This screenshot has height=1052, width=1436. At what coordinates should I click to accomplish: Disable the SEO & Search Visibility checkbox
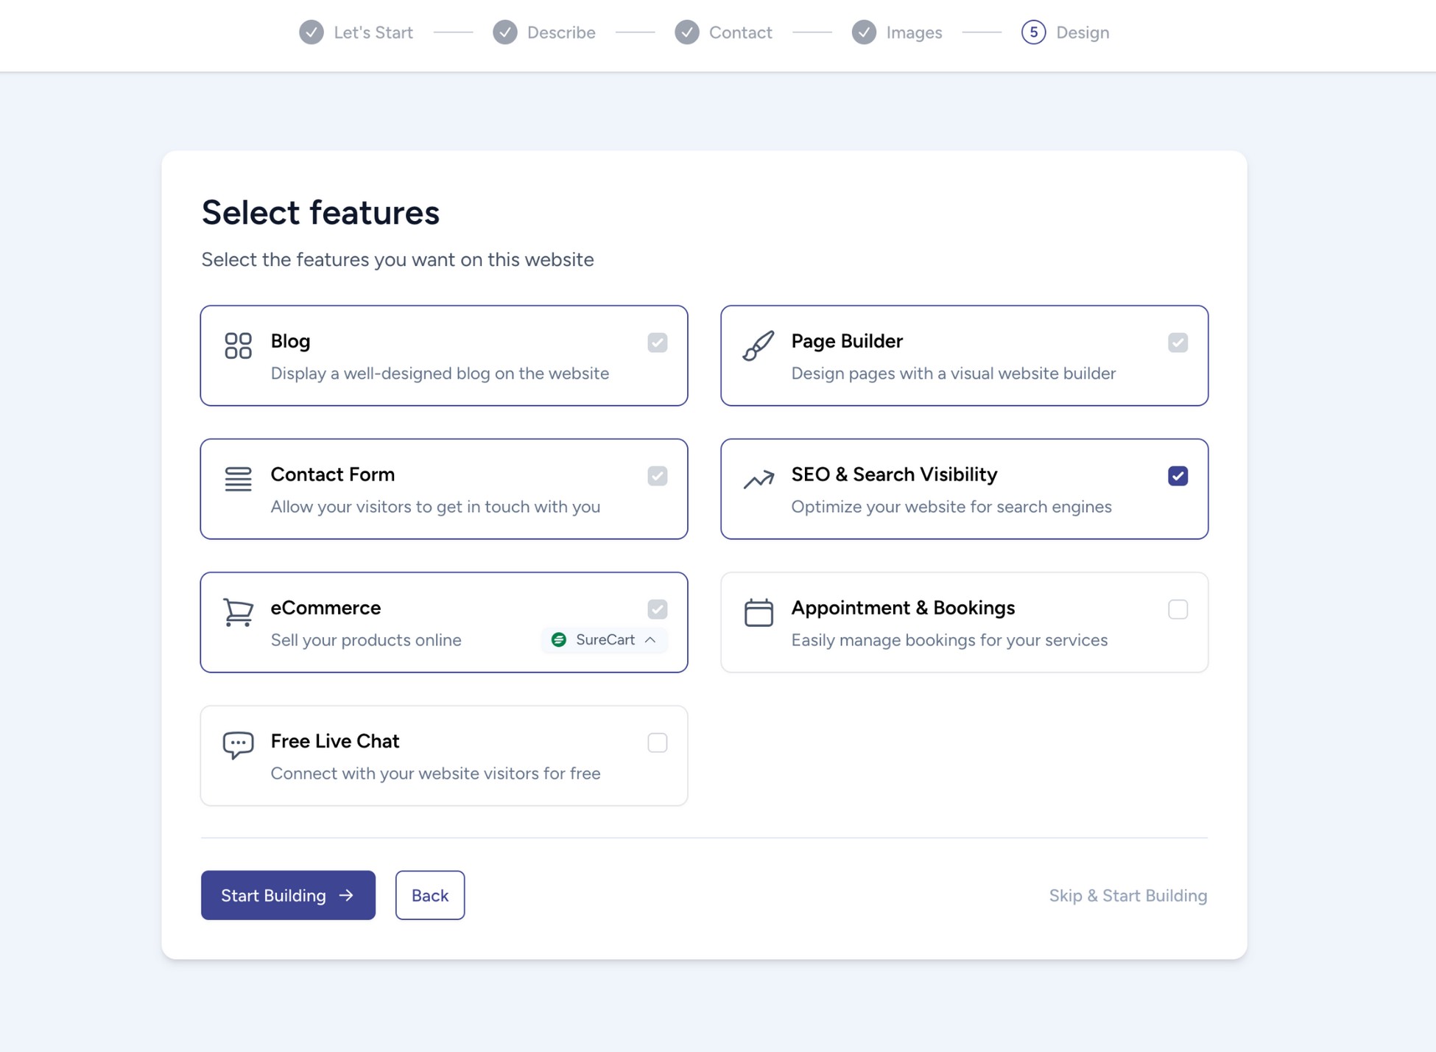(x=1178, y=476)
